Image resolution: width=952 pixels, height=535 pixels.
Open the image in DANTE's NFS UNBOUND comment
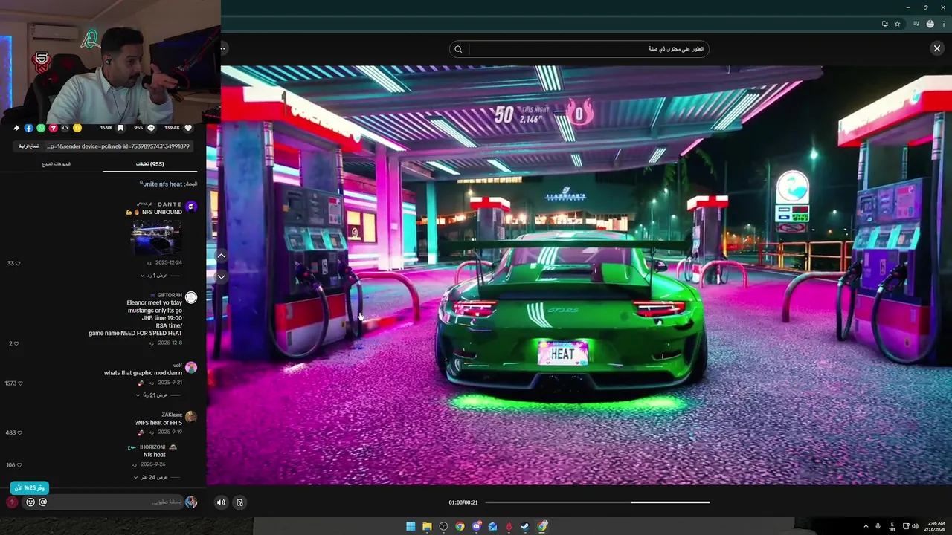tap(156, 237)
